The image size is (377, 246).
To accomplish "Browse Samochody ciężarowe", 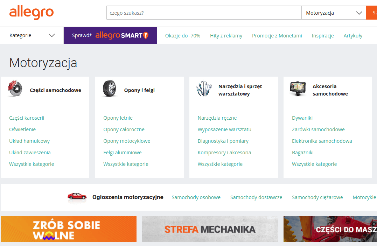I will pos(317,197).
